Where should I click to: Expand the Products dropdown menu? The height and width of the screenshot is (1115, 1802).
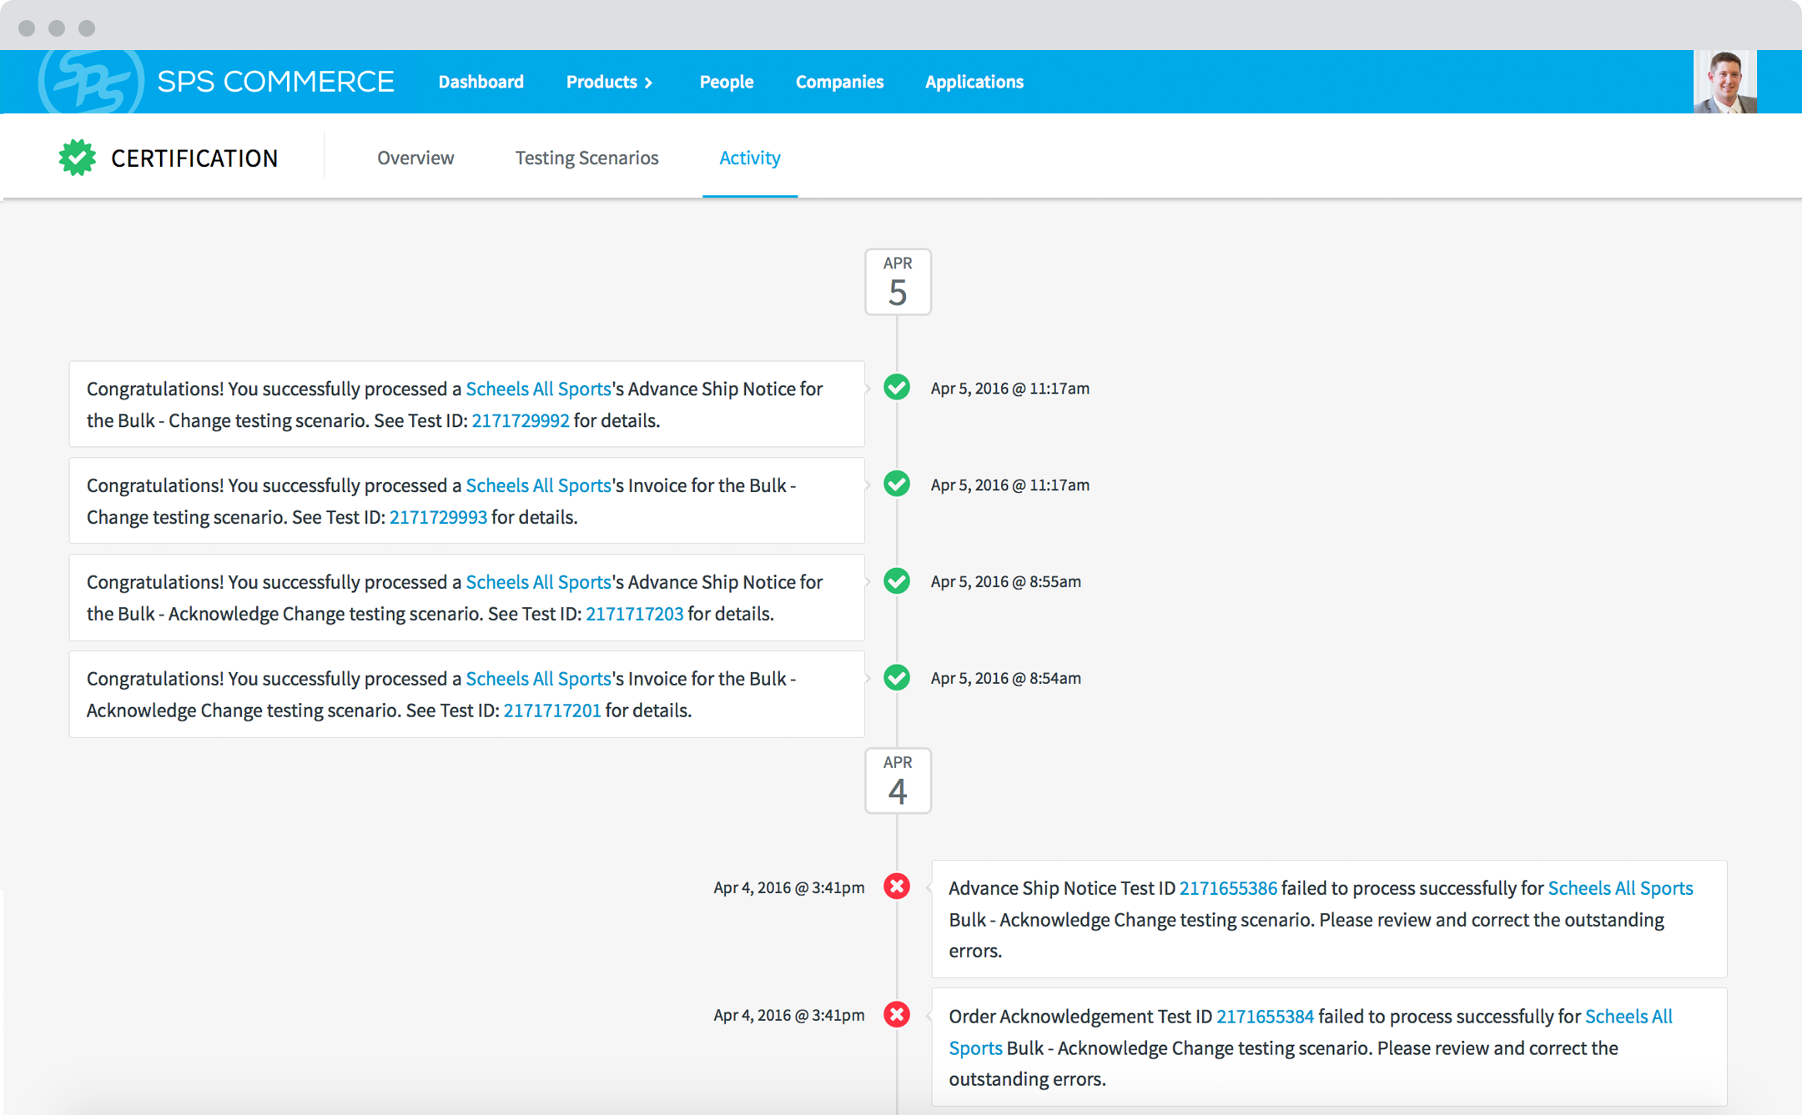(x=610, y=82)
